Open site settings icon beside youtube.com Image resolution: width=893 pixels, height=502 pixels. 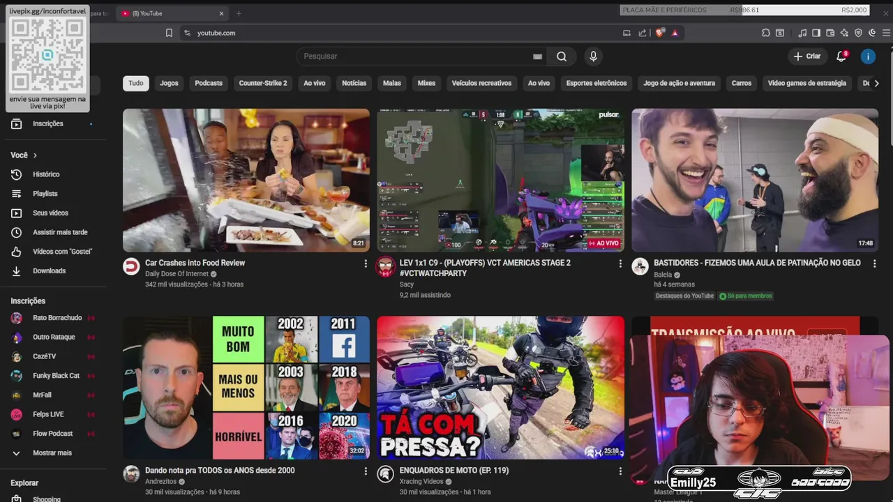click(x=187, y=33)
